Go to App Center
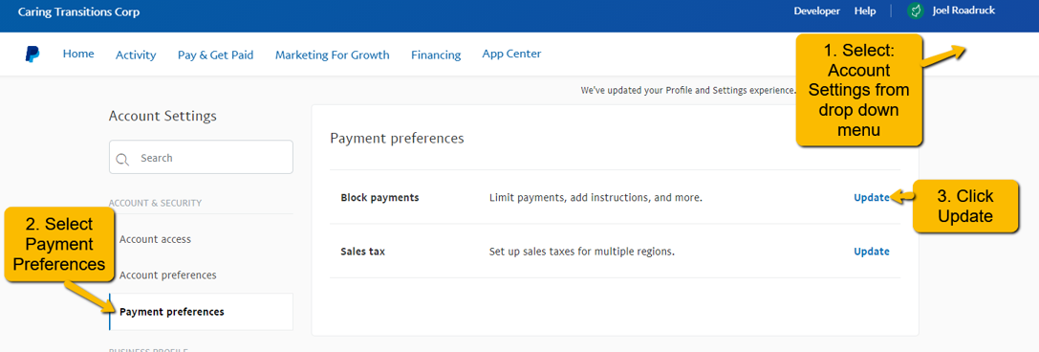 point(511,54)
